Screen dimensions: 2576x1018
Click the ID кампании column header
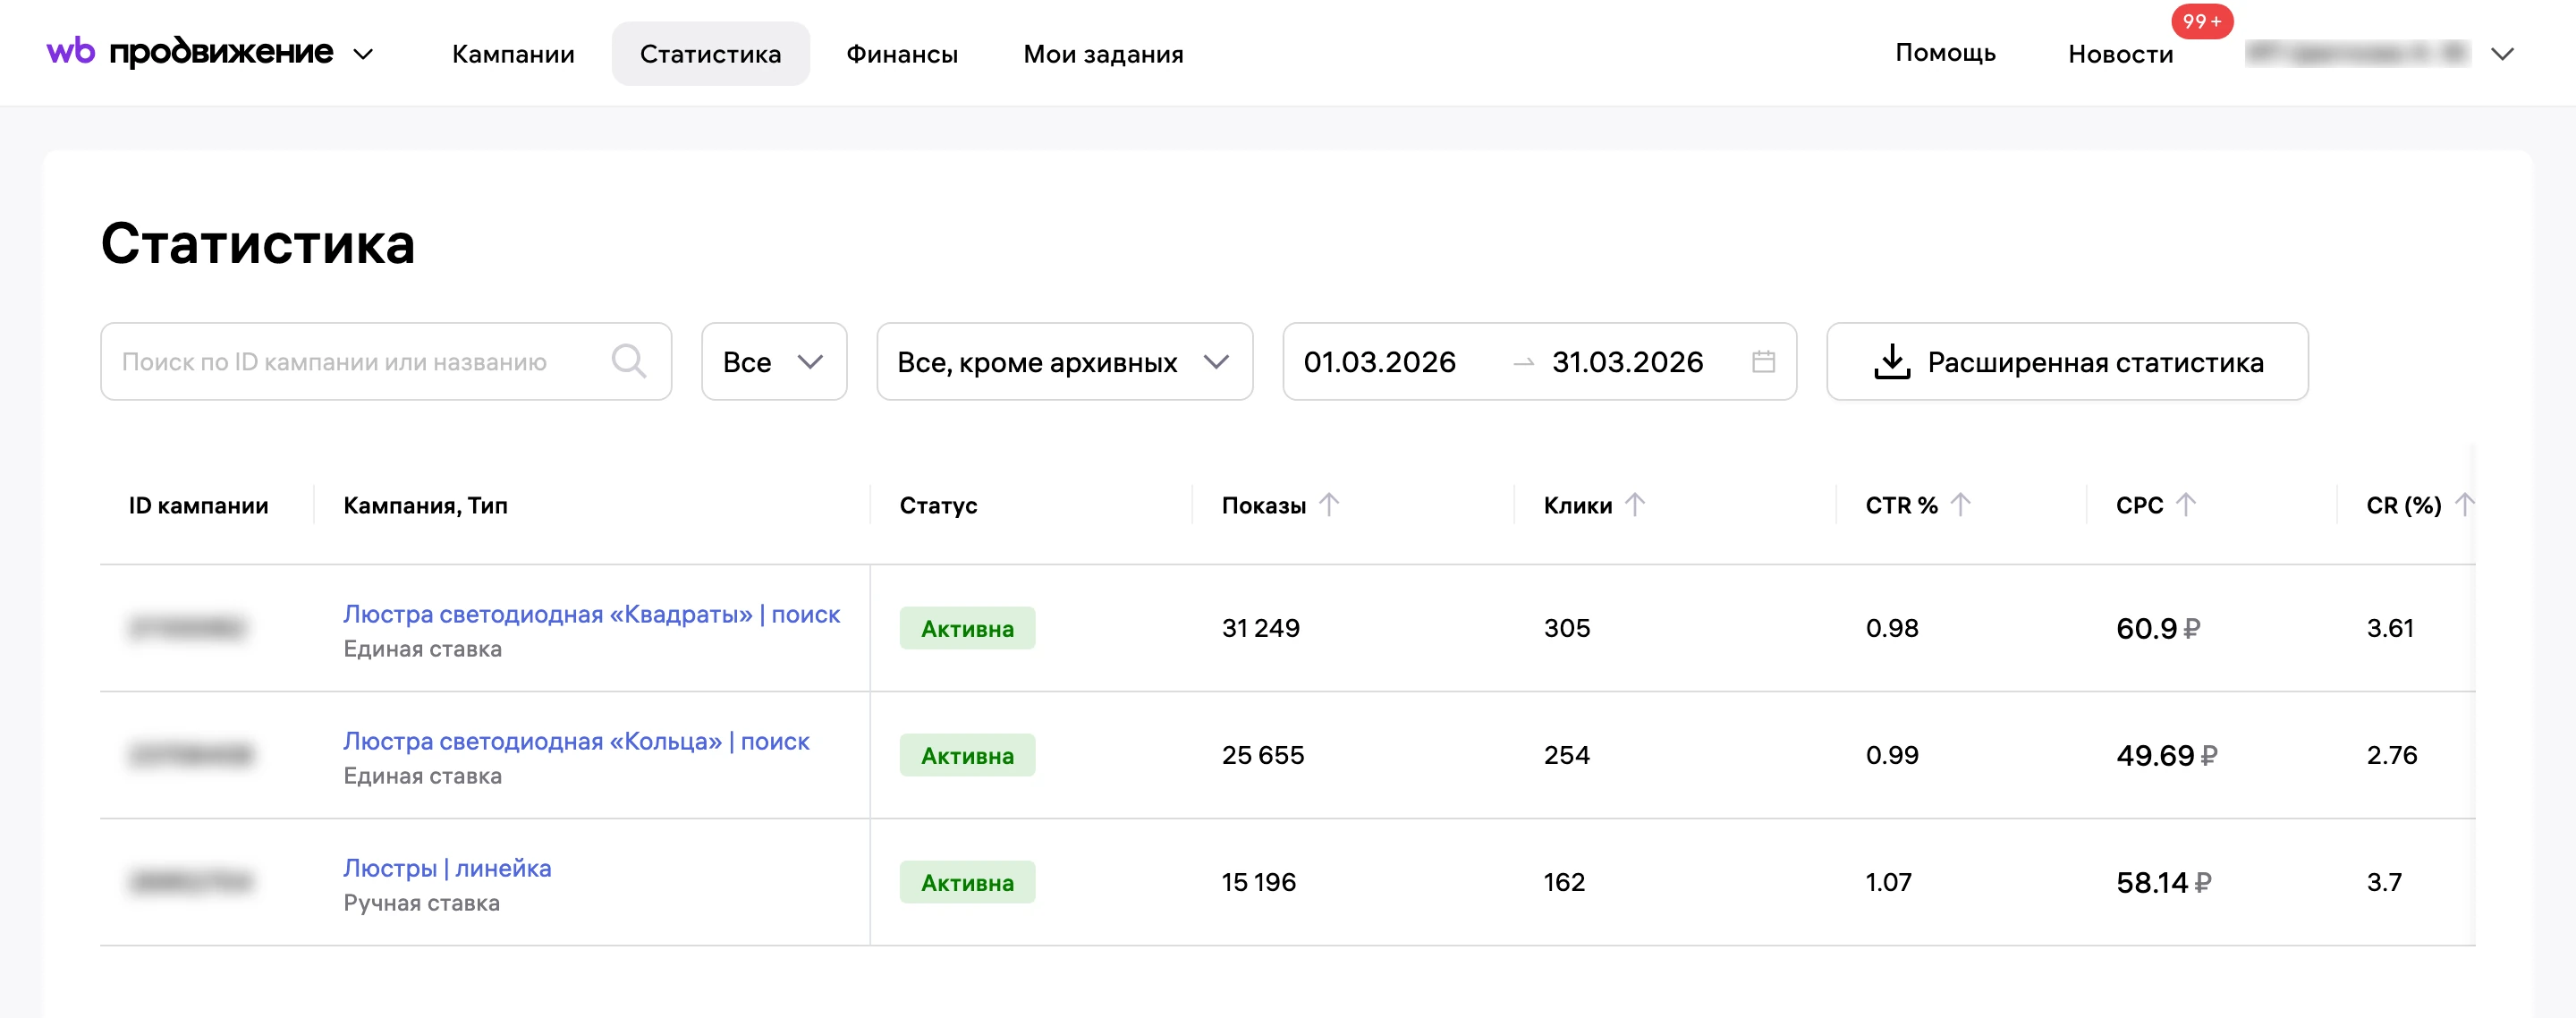198,505
